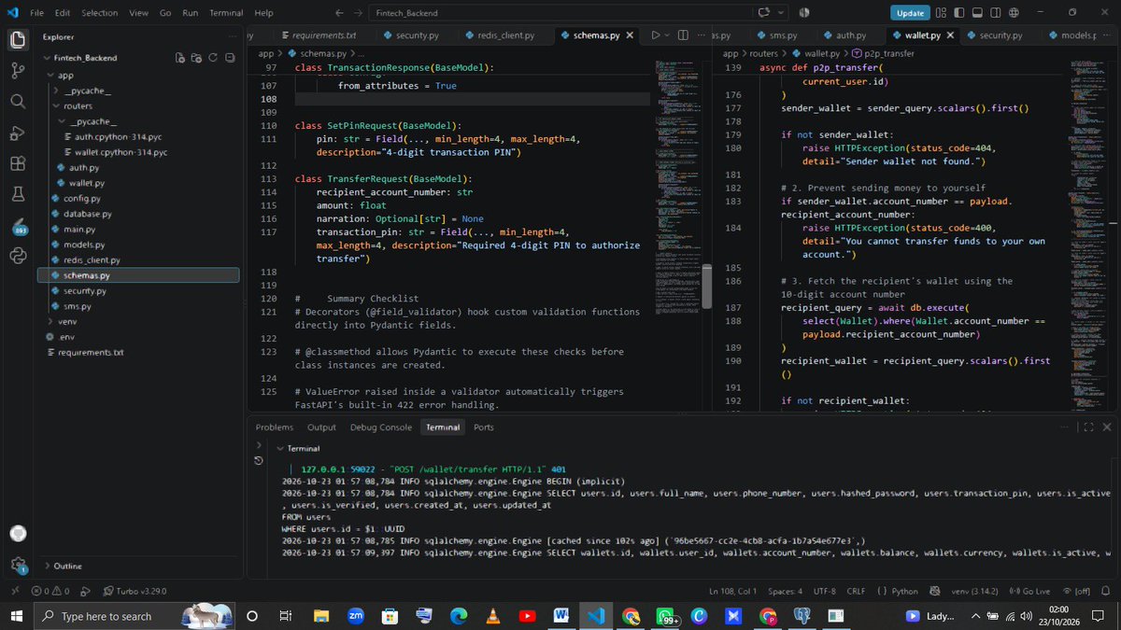Open the run button dropdown arrow

(667, 35)
